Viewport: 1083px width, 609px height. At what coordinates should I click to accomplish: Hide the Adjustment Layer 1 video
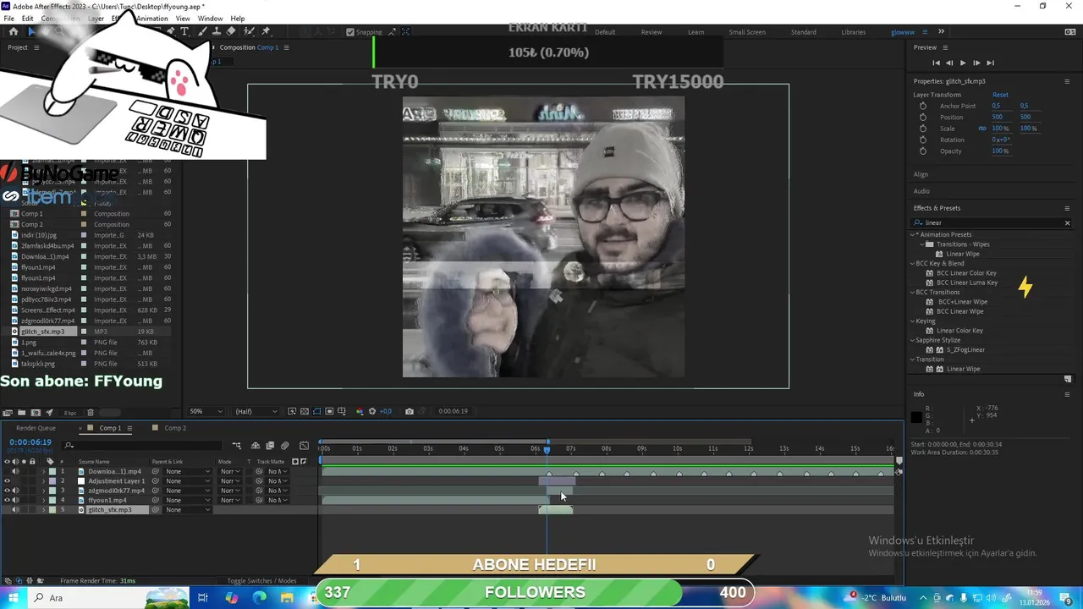click(x=8, y=481)
